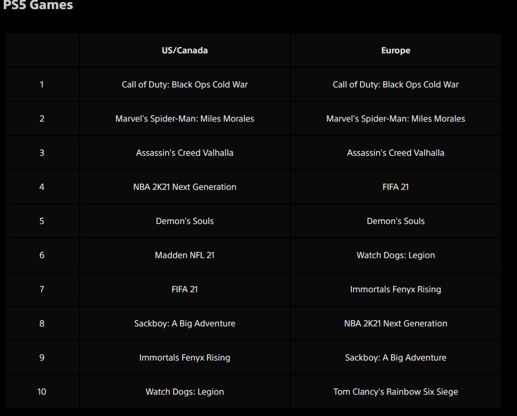Select Watch Dogs: Legion under US/Canada

[185, 392]
